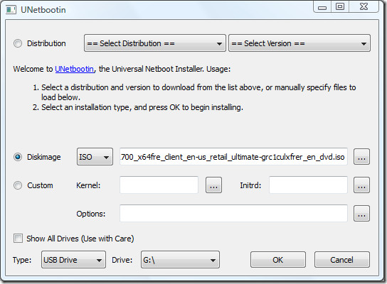Minimize the UNetbootin window
This screenshot has width=387, height=284.
322,6
